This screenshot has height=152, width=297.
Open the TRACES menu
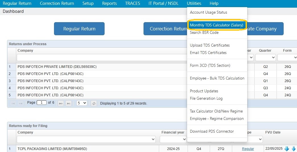tap(133, 3)
